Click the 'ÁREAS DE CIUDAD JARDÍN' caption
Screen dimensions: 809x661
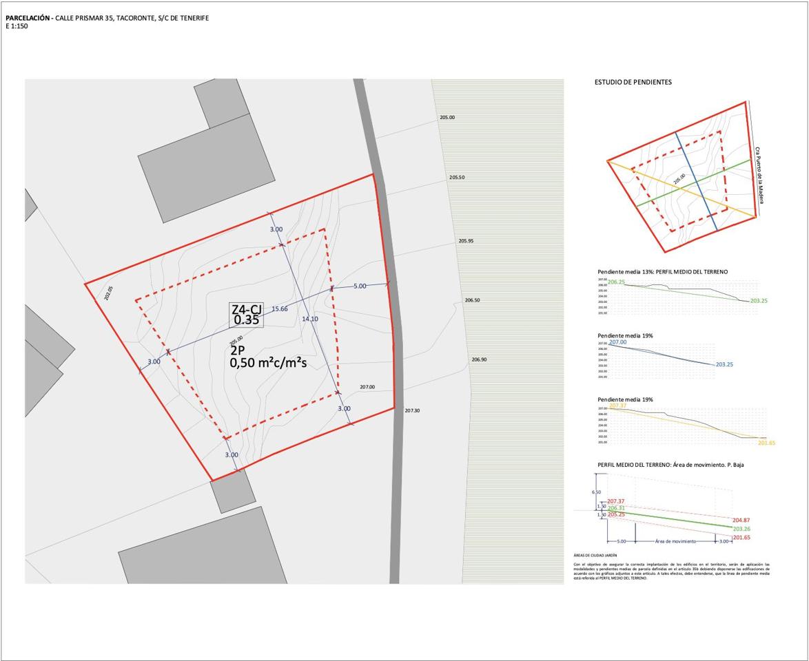pyautogui.click(x=595, y=556)
